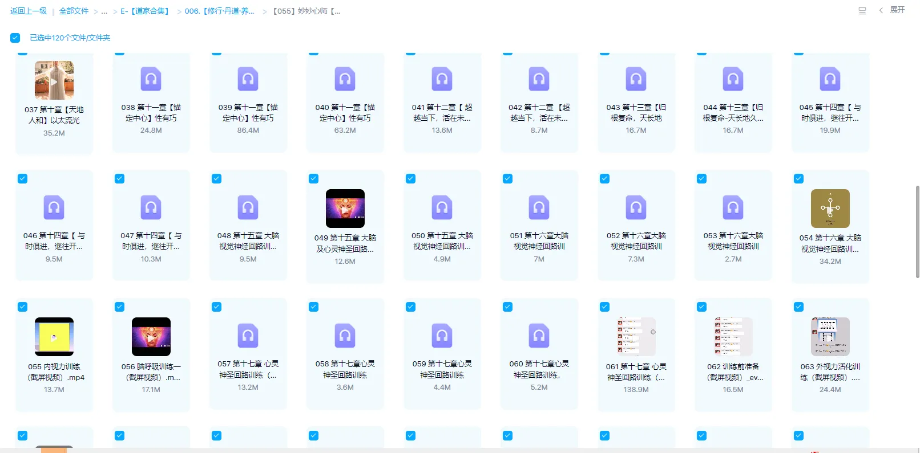Click 已选中120个文件/文件夹 label
This screenshot has height=453, width=920.
click(x=70, y=38)
